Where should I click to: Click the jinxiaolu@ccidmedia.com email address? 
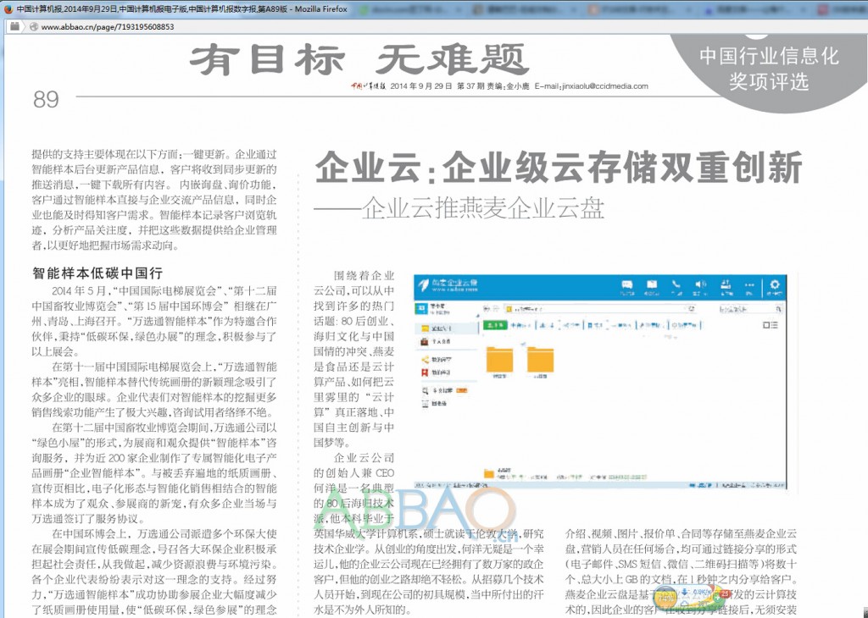click(x=591, y=86)
